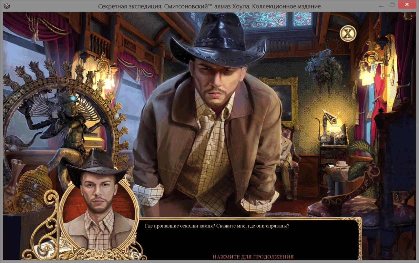This screenshot has height=263, width=419.
Task: Click 'НАЖМИТЕ ДЛЯ ПРОДОЛЖЕНИЯ' to continue
Action: pyautogui.click(x=253, y=257)
